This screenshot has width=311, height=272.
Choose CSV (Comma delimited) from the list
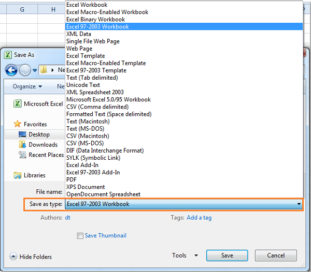(x=97, y=107)
